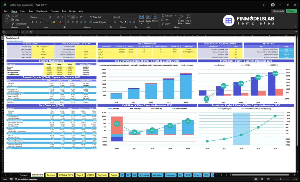Click Accessibility: Investigate in status bar

26,179
